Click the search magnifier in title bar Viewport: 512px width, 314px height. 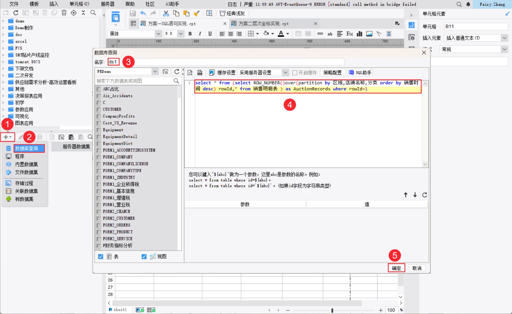pos(459,4)
